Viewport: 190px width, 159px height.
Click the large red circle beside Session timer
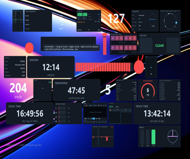point(139,67)
